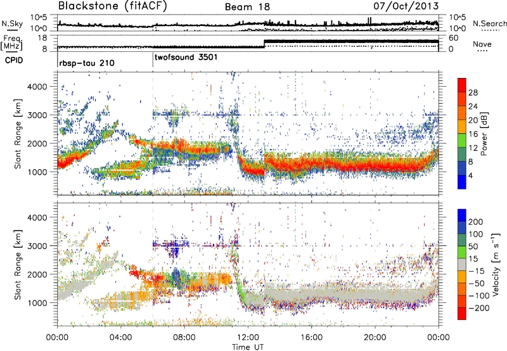Screen dimensions: 507x351
Task: Click the 'Velocity [m s⁻¹]' colorbar label
Action: pyautogui.click(x=496, y=264)
